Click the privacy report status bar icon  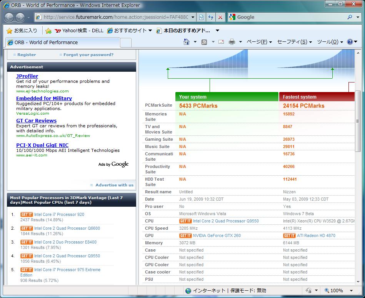[x=309, y=291]
